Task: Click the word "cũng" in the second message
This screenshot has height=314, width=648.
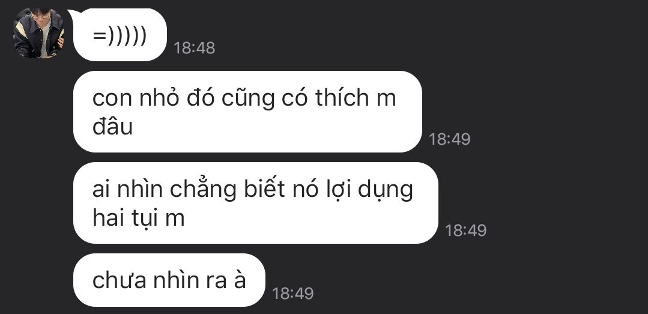Action: [248, 99]
